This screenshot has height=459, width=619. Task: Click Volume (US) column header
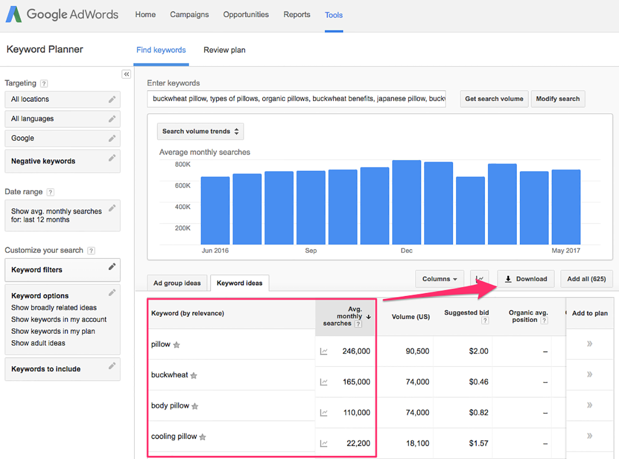pyautogui.click(x=411, y=317)
